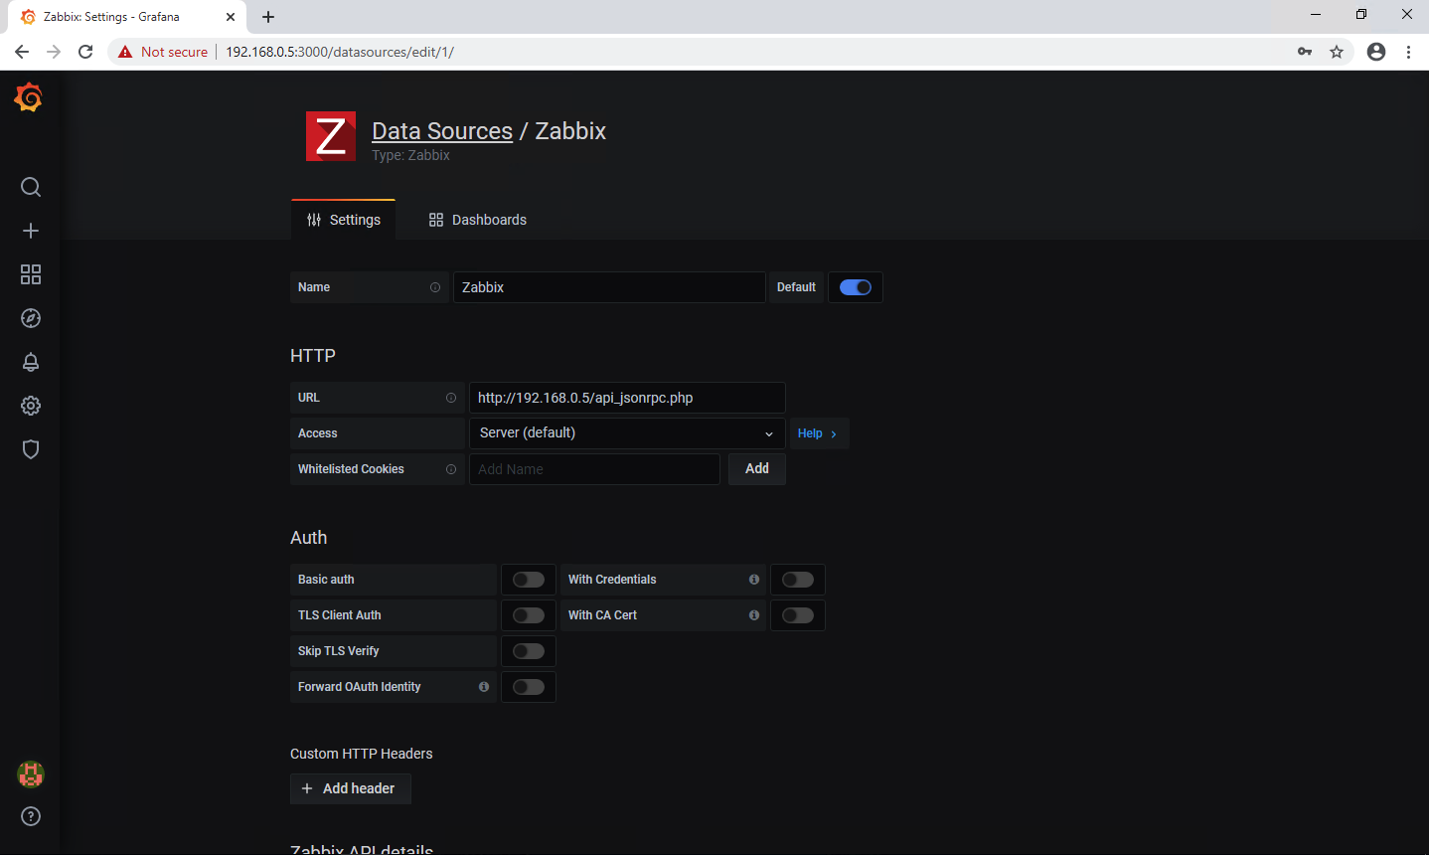Screen dimensions: 1429x855
Task: Open the Server Admin shield icon
Action: pyautogui.click(x=31, y=449)
